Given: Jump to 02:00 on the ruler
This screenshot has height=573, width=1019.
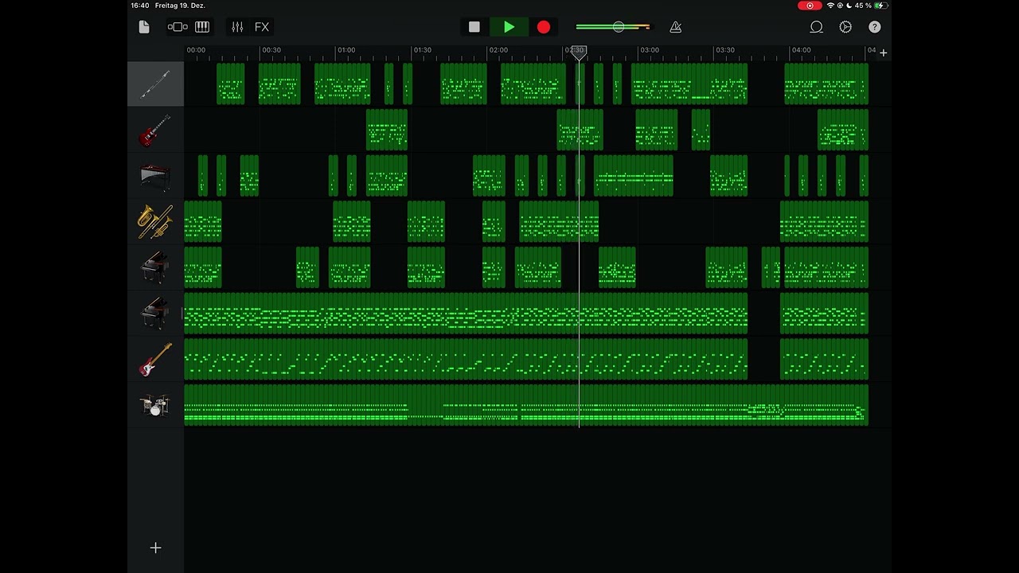Looking at the screenshot, I should click(498, 50).
